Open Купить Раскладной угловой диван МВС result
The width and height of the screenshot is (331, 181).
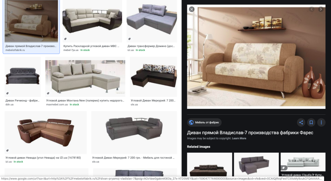point(91,46)
